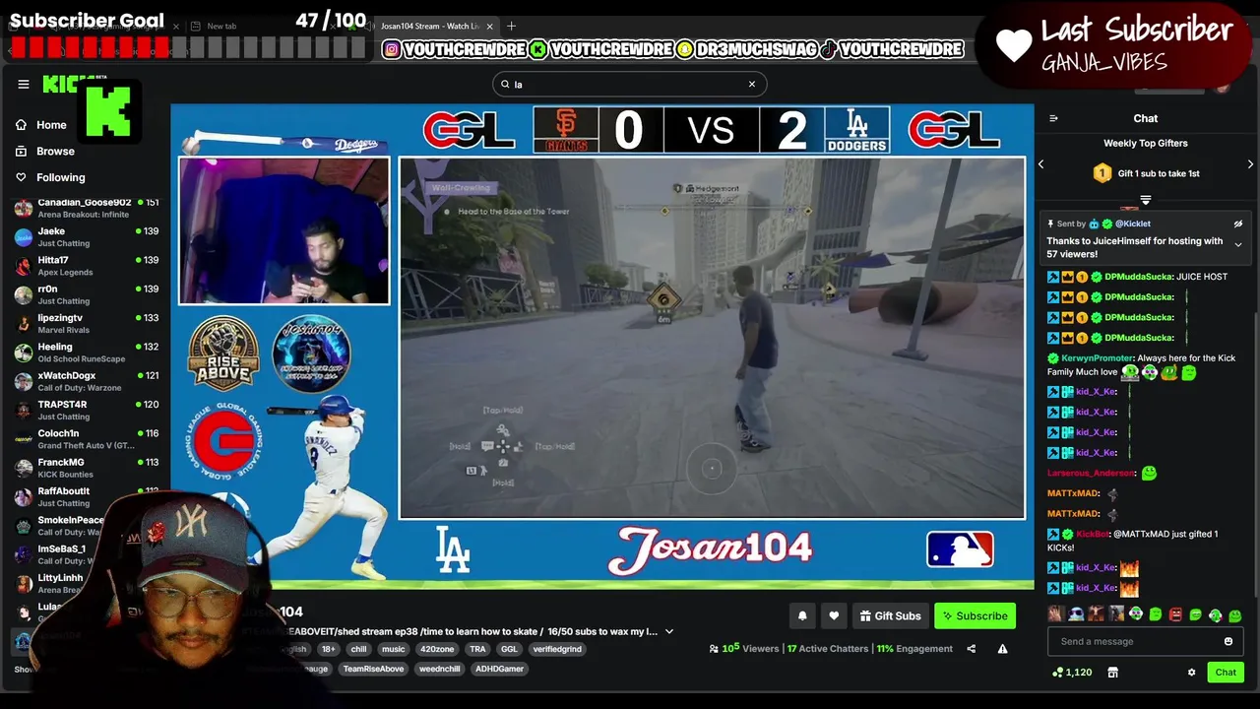Focus the search input field
1260x709 pixels.
pyautogui.click(x=629, y=84)
